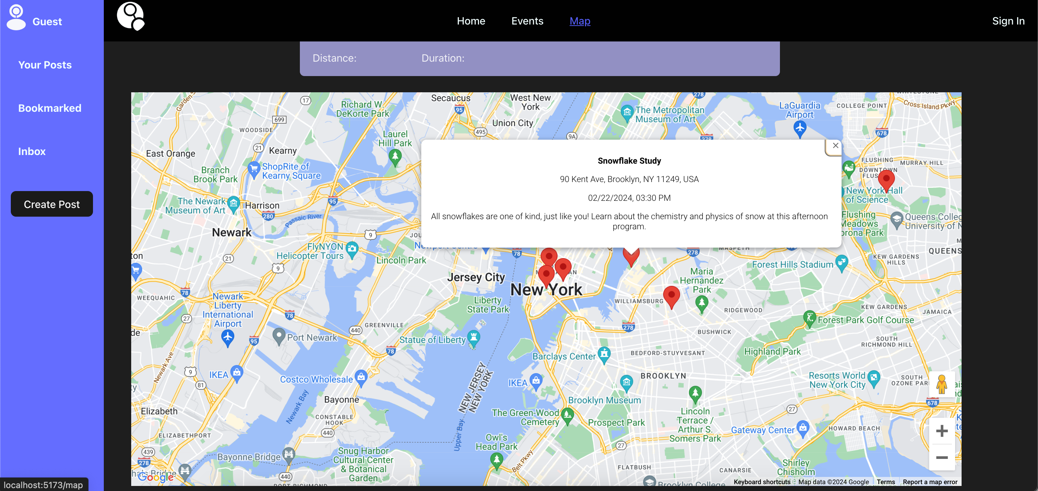Open the Bookmarked sidebar item
The image size is (1038, 491).
50,108
